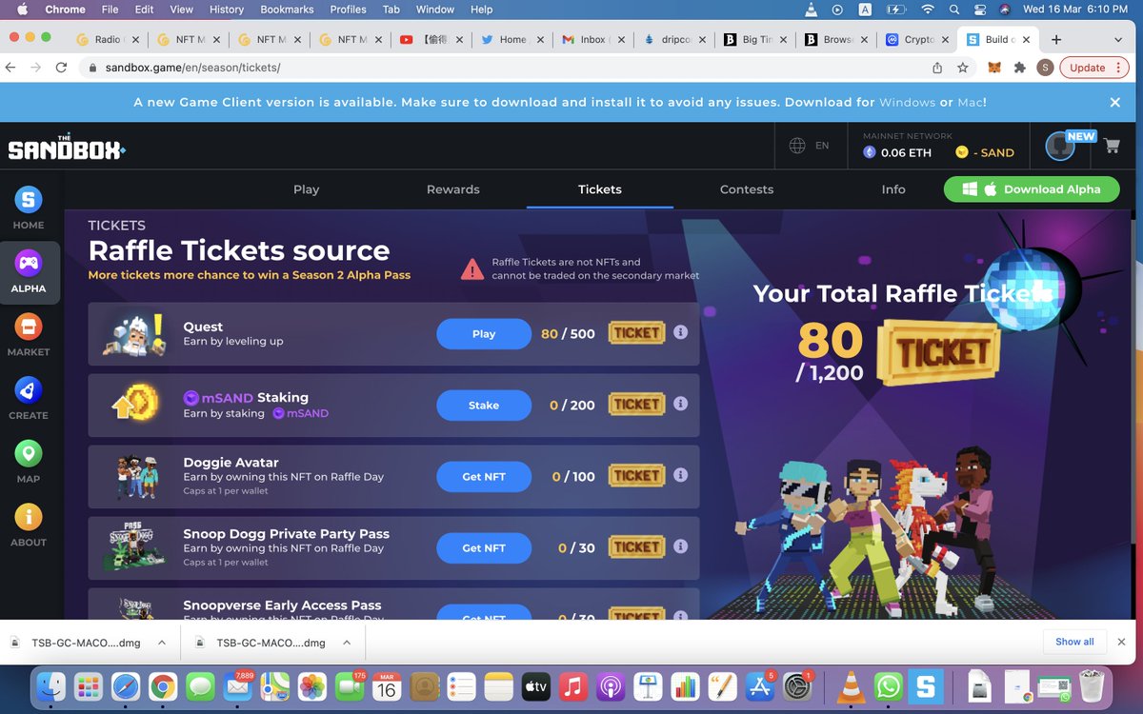Click the info icon in Snoop Dogg Private Party Pass row
Image resolution: width=1143 pixels, height=714 pixels.
point(680,546)
